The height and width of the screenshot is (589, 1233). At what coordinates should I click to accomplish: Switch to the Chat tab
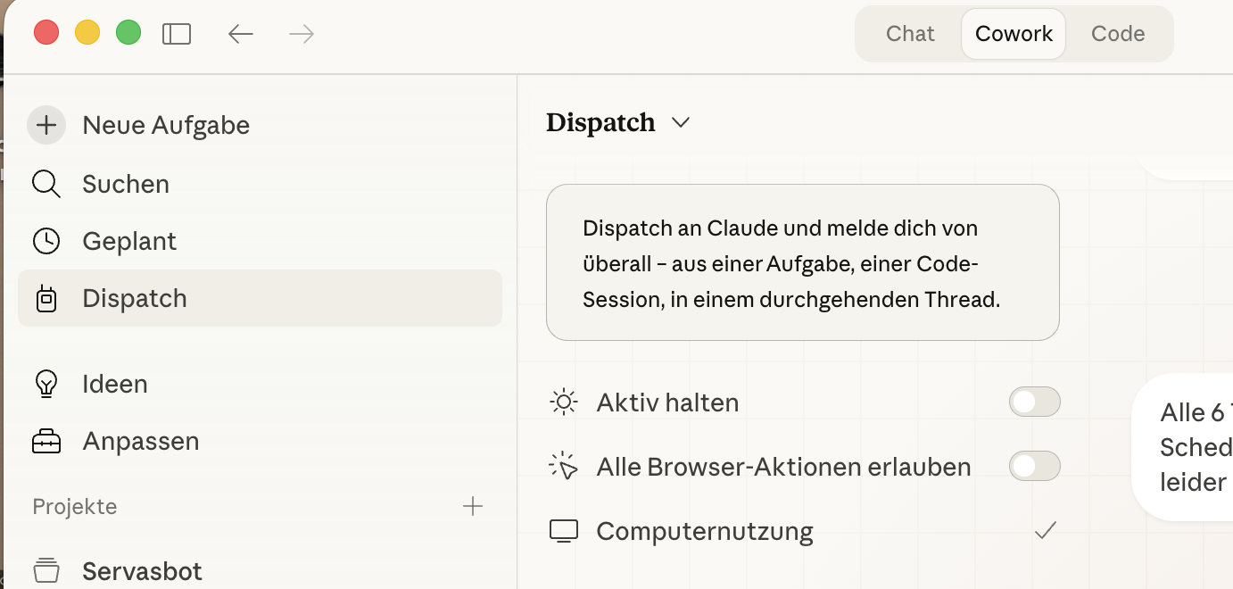coord(909,33)
